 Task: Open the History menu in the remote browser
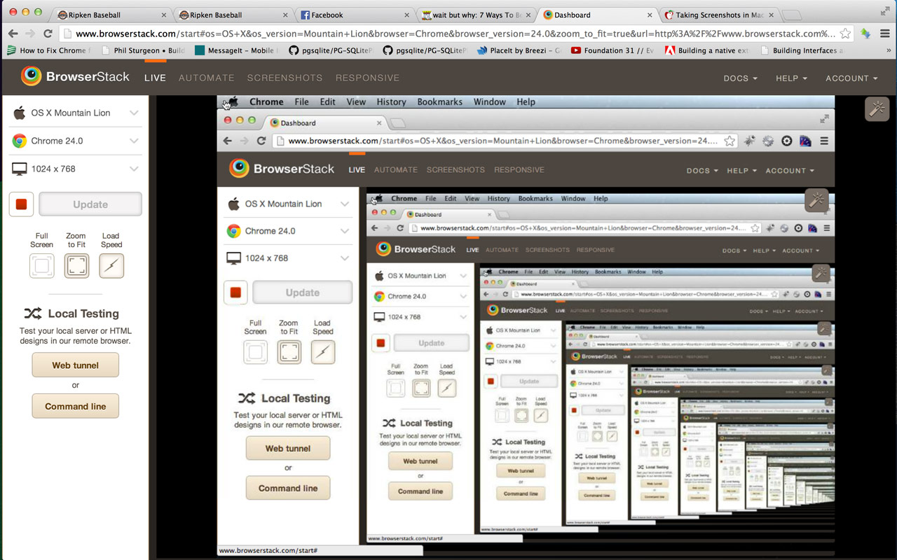coord(391,102)
